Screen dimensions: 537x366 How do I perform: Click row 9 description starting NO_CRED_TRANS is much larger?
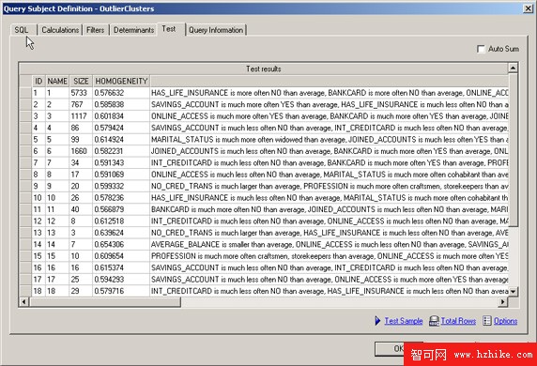point(330,186)
